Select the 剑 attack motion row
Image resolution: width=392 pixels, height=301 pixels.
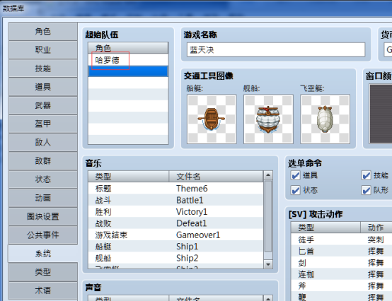tap(342, 263)
